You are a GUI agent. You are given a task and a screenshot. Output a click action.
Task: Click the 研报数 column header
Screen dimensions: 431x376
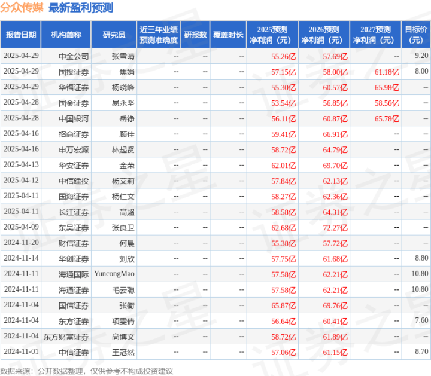click(195, 35)
